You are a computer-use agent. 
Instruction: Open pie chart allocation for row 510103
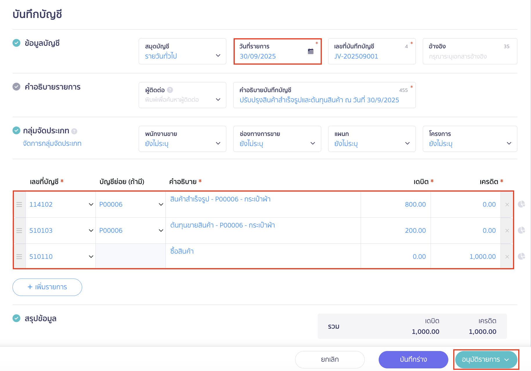click(521, 230)
